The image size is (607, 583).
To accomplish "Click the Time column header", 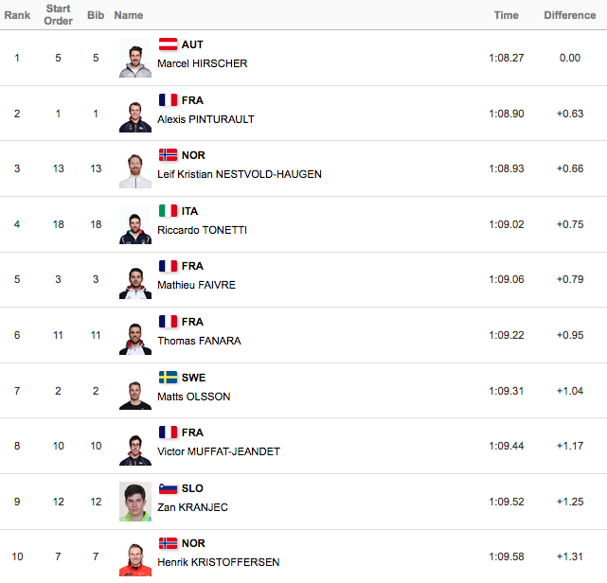I will coord(506,15).
